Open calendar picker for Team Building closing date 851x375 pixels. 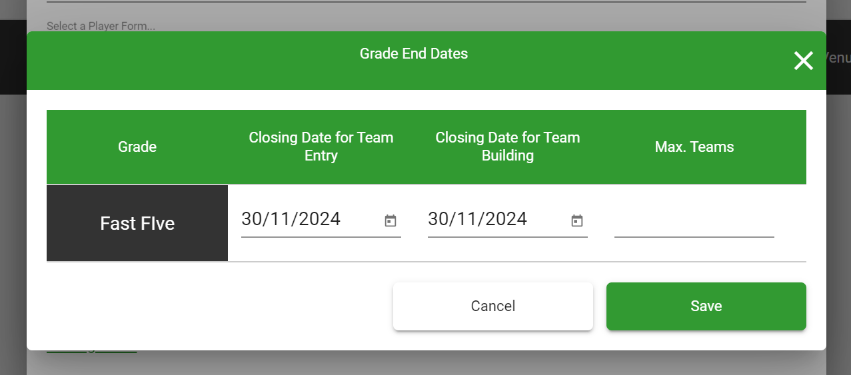(x=577, y=220)
